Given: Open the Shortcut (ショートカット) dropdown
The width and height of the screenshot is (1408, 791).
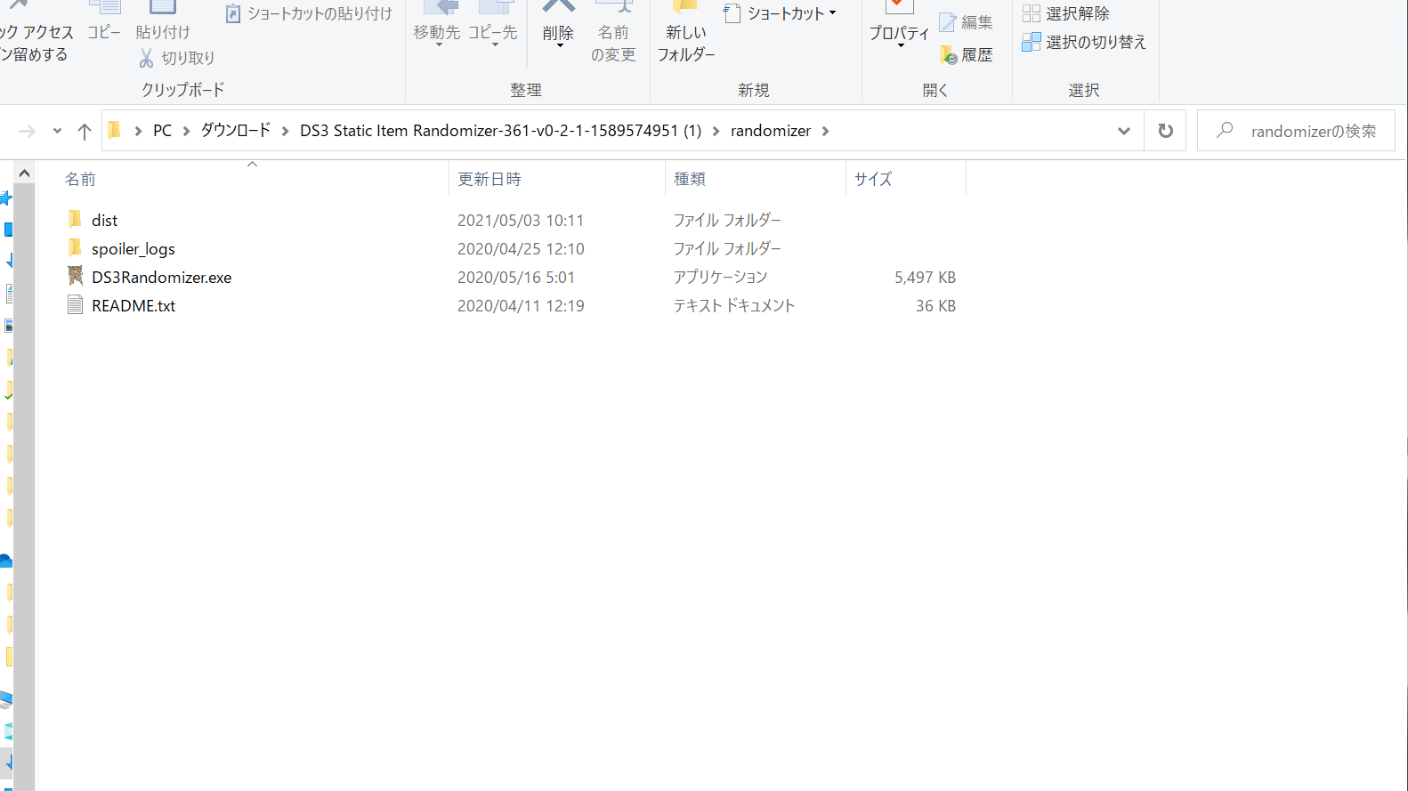Looking at the screenshot, I should (x=781, y=13).
